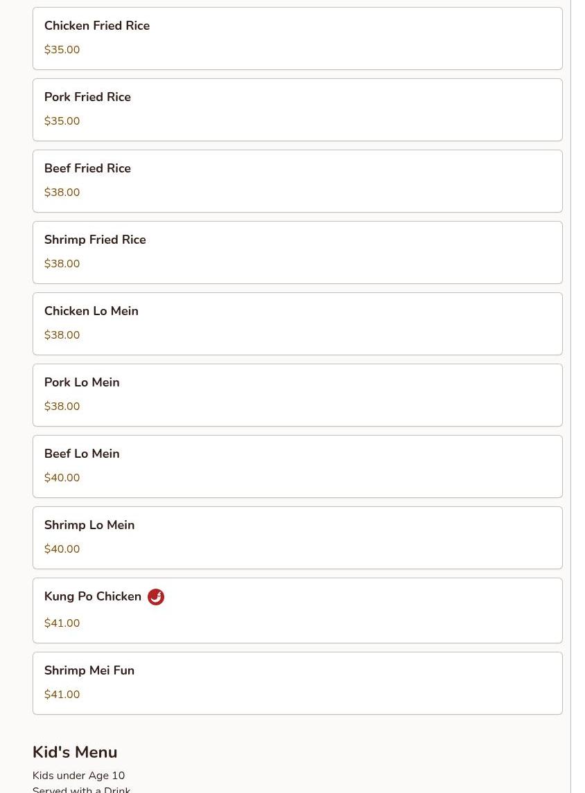Click the "Kids under Age 10" description text
Screen dimensions: 585x793
coord(78,776)
